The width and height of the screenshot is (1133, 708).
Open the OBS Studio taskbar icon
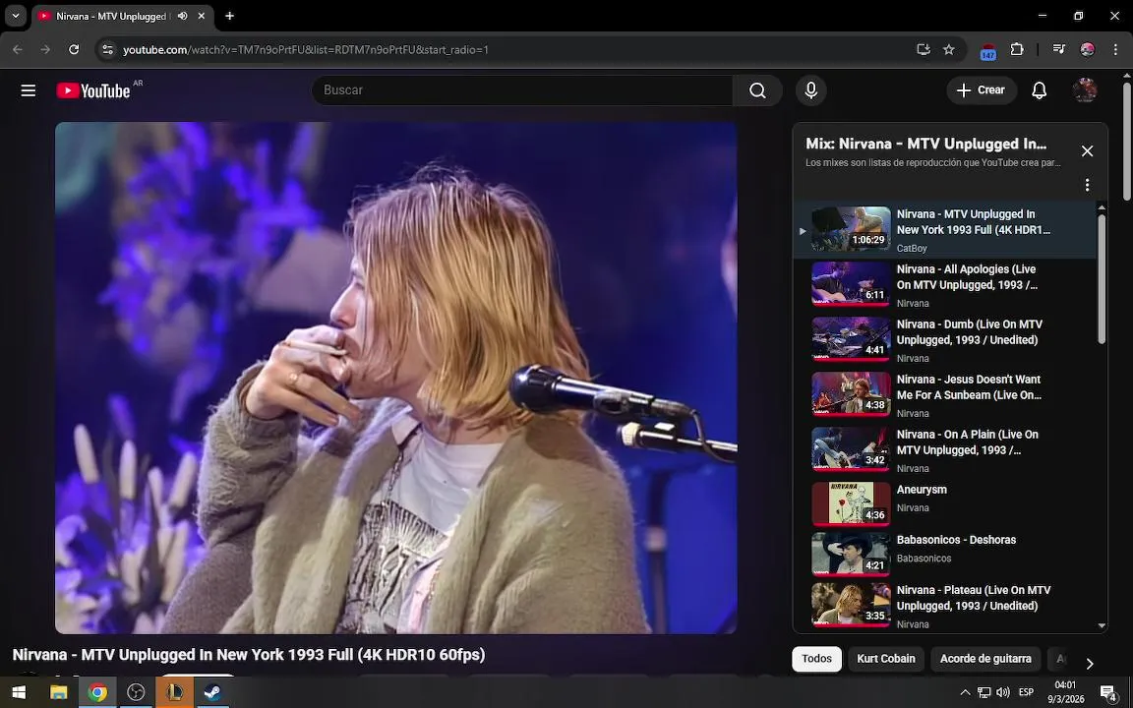[136, 693]
